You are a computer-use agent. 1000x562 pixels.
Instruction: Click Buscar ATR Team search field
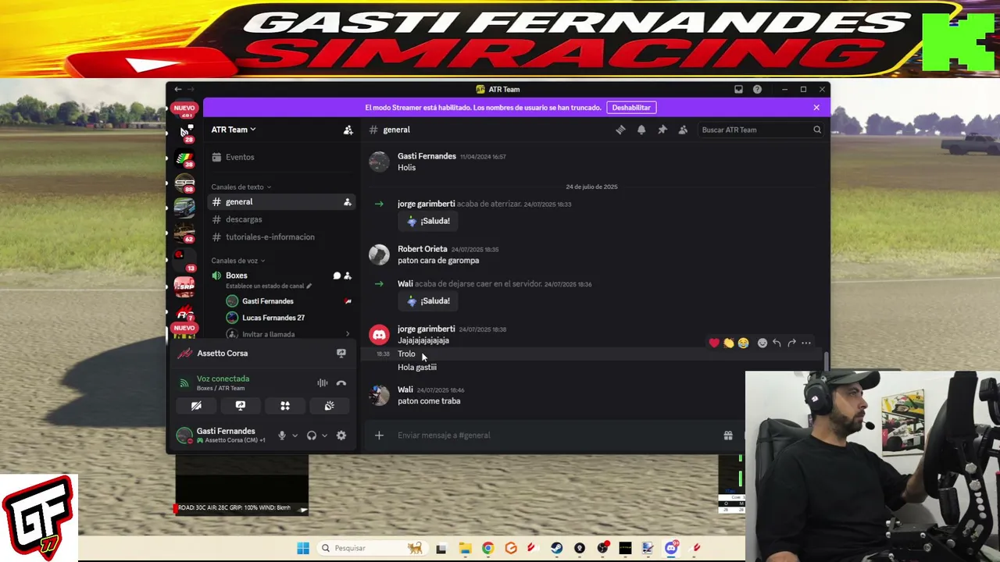(x=760, y=130)
